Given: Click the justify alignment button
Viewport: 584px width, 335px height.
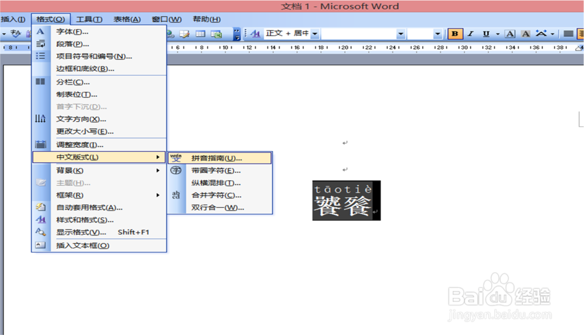Looking at the screenshot, I should [x=568, y=34].
